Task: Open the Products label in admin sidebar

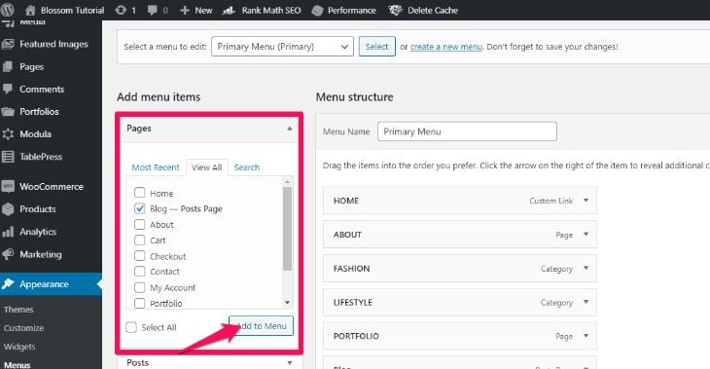Action: coord(38,209)
